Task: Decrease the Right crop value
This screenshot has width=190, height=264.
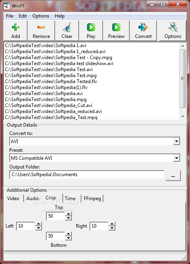Action: (112, 228)
